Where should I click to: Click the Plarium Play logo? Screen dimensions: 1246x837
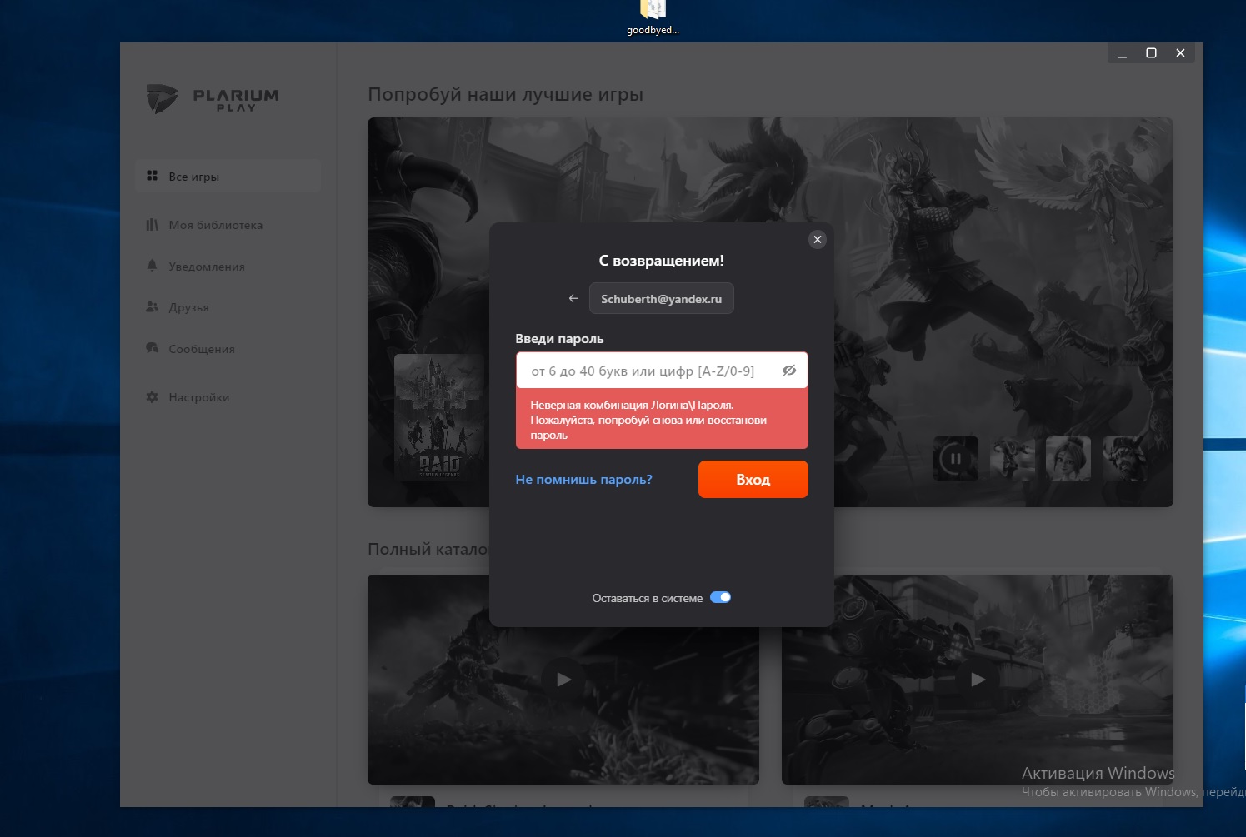click(213, 99)
